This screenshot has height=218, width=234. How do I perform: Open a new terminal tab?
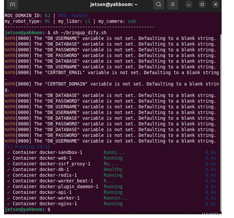pyautogui.click(x=12, y=5)
